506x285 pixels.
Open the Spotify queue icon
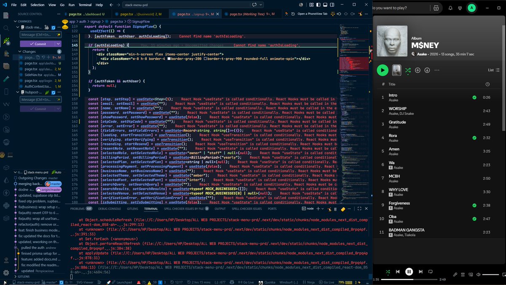coord(463,274)
